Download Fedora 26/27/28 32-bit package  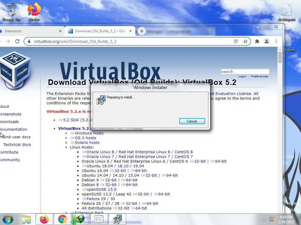tap(129, 204)
